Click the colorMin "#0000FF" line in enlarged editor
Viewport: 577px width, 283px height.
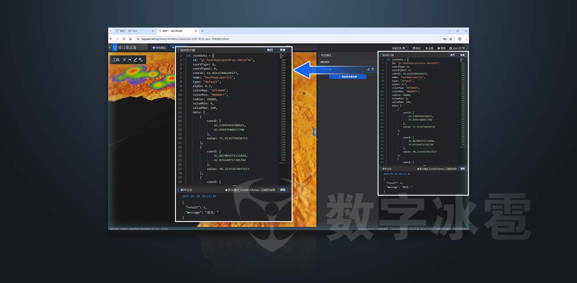coord(210,94)
